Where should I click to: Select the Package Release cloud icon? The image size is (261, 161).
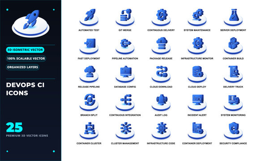tap(161, 46)
